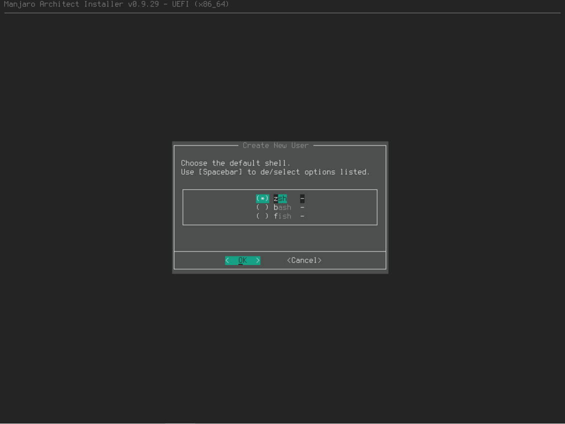Viewport: 565px width, 424px height.
Task: Click the fish shell label
Action: 282,216
